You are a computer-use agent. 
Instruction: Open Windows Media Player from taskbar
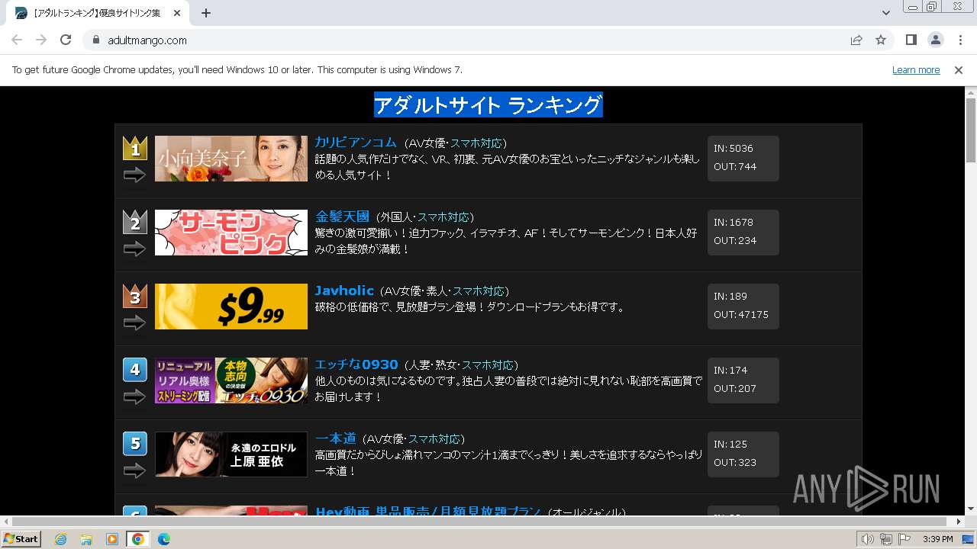click(x=112, y=539)
